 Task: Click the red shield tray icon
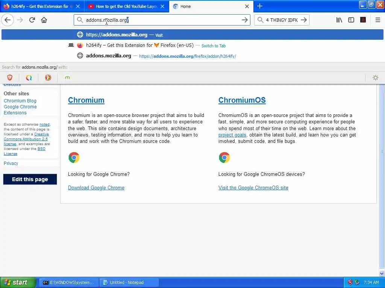point(350,282)
